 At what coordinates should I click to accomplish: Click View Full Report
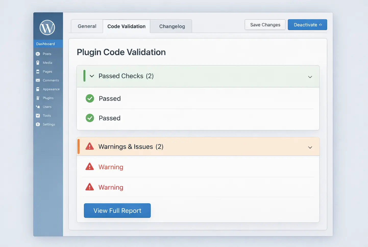[117, 211]
